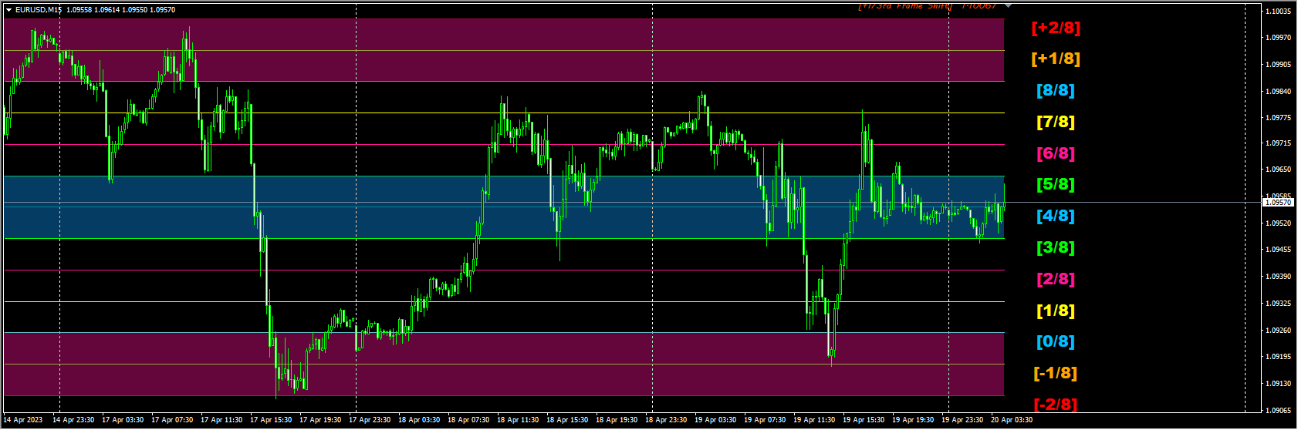Click the 18 Apr 11:30 time axis label
Screen dimensions: 1298x430
(x=518, y=421)
